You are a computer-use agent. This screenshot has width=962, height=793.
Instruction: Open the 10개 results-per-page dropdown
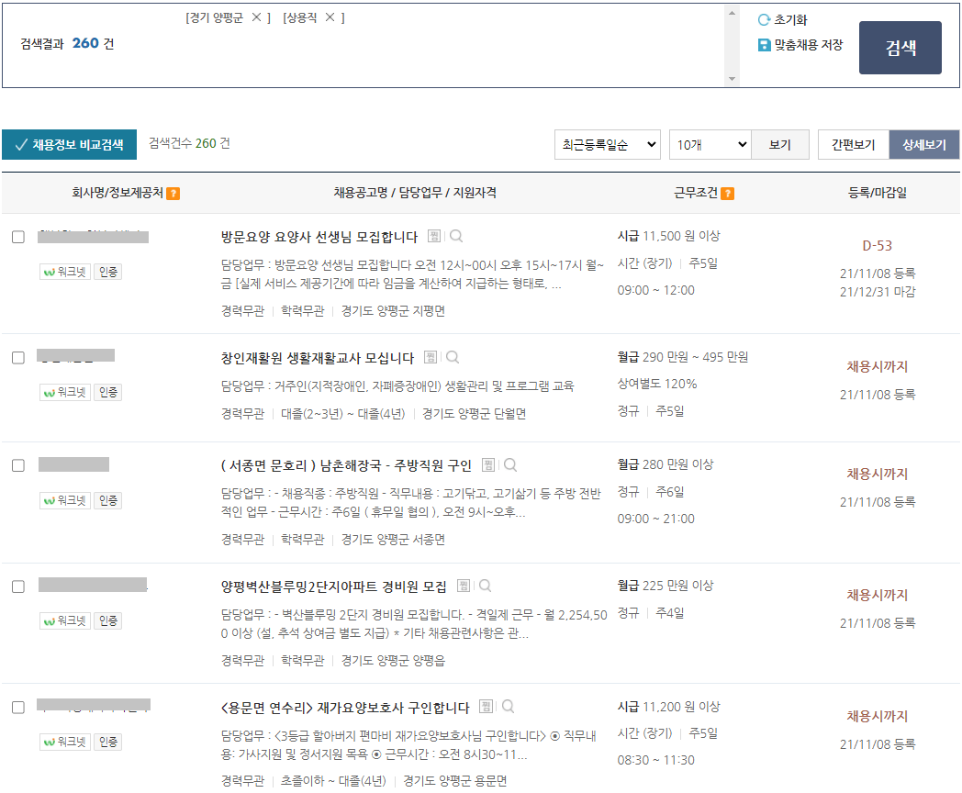coord(710,144)
